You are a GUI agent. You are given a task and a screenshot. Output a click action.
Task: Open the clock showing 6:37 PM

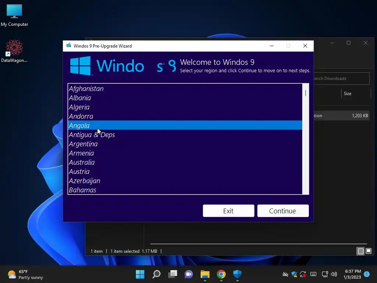click(x=352, y=274)
